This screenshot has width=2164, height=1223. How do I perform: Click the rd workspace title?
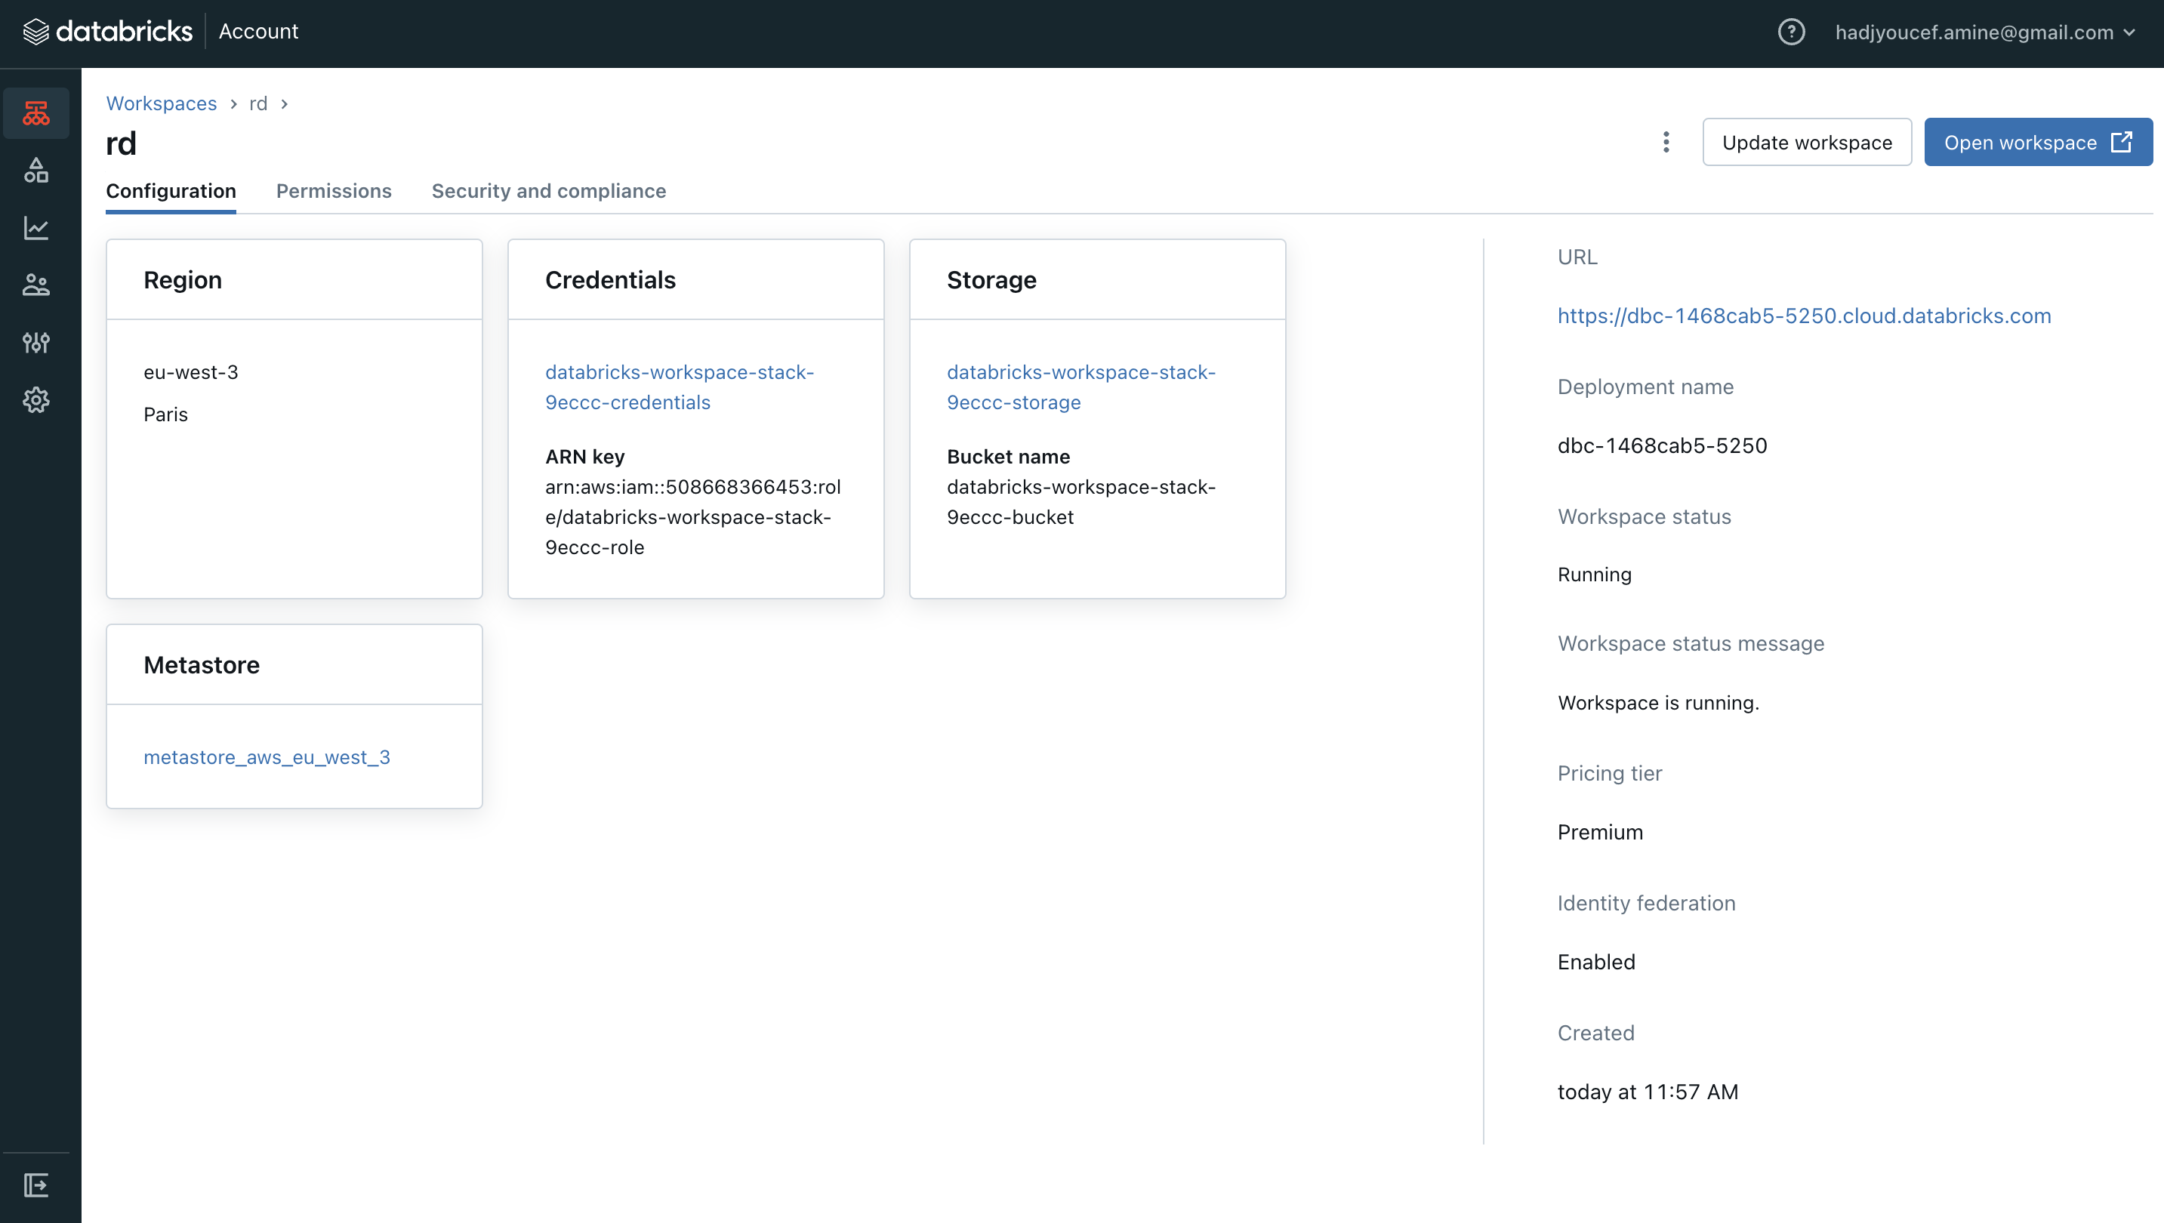click(121, 143)
